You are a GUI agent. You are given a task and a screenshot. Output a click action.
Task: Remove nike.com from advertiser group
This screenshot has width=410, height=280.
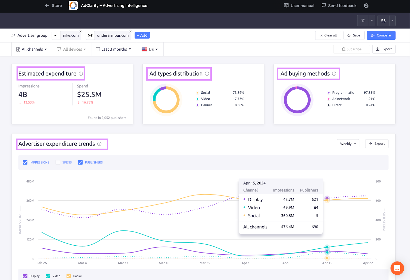coord(81,31)
